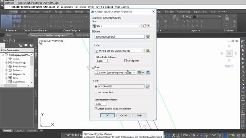Click the feature line Name text field
Screen dimensions: 246x138
point(120,37)
